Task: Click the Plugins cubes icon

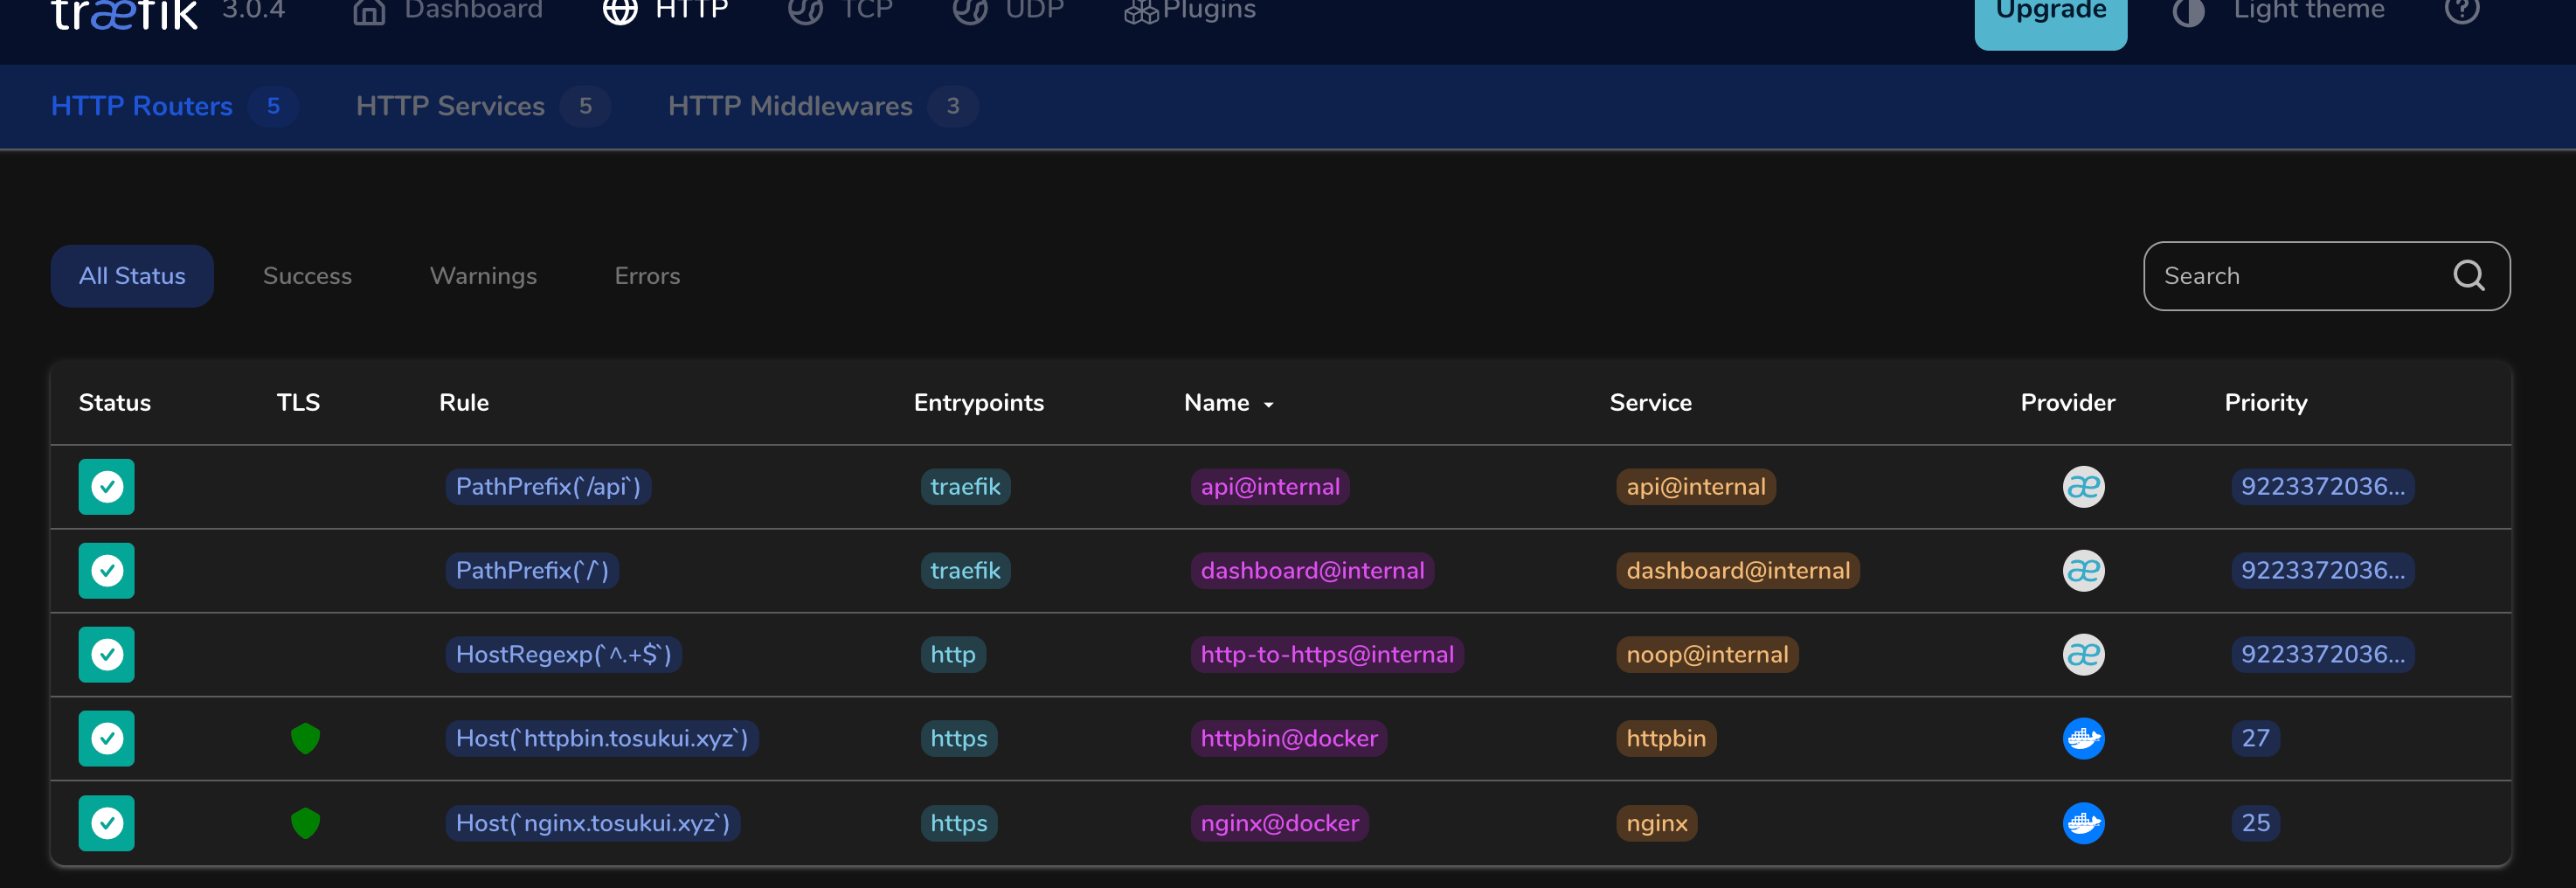Action: 1141,12
